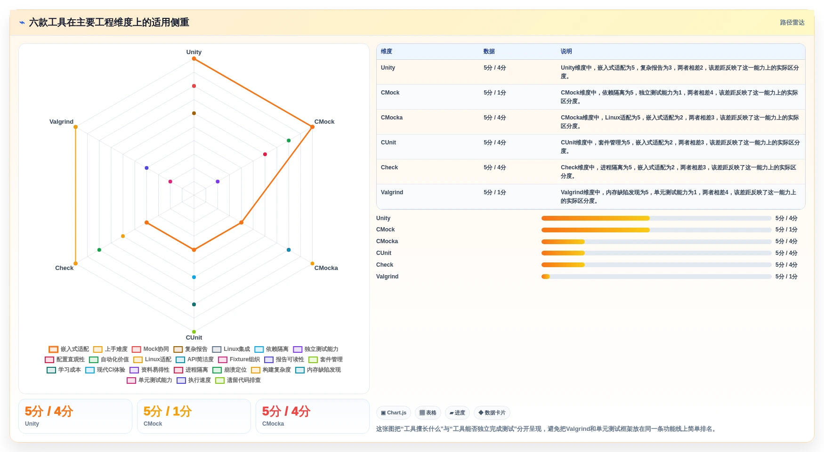Toggle the 上手难度 legend item
Image resolution: width=824 pixels, height=452 pixels.
111,349
